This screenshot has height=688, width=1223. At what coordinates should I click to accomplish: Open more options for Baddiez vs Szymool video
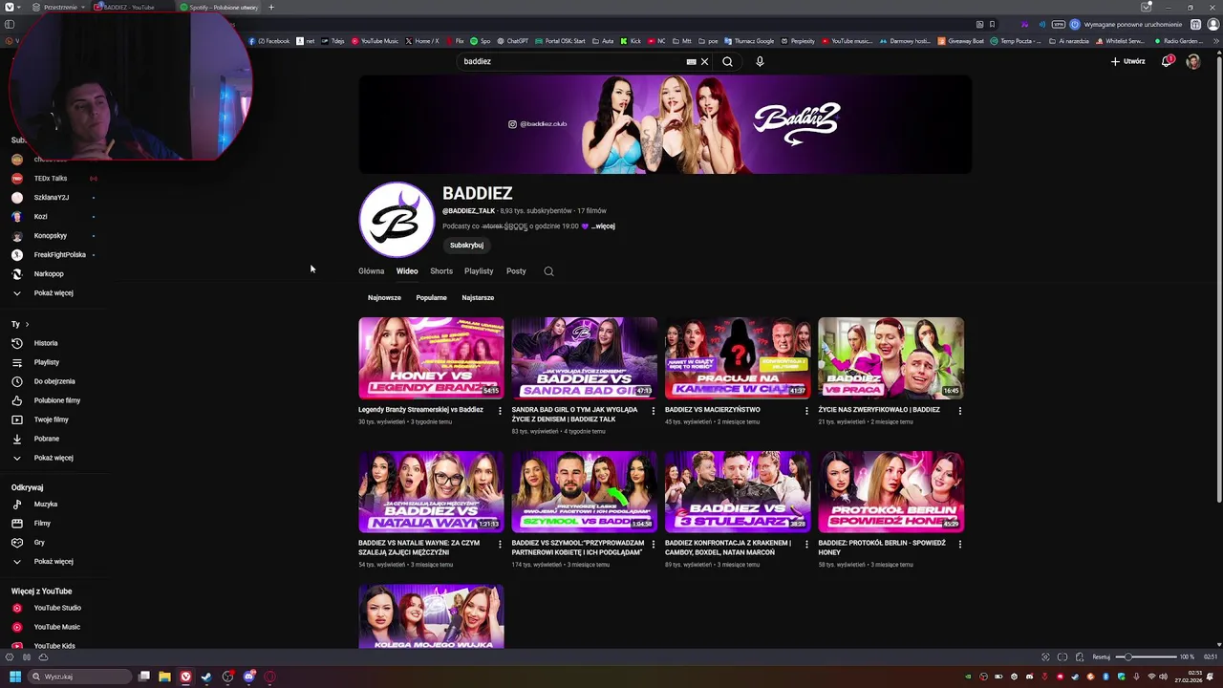(x=654, y=545)
